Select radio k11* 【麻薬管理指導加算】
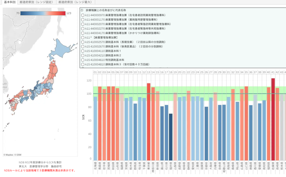286x177 pixels. (83, 37)
